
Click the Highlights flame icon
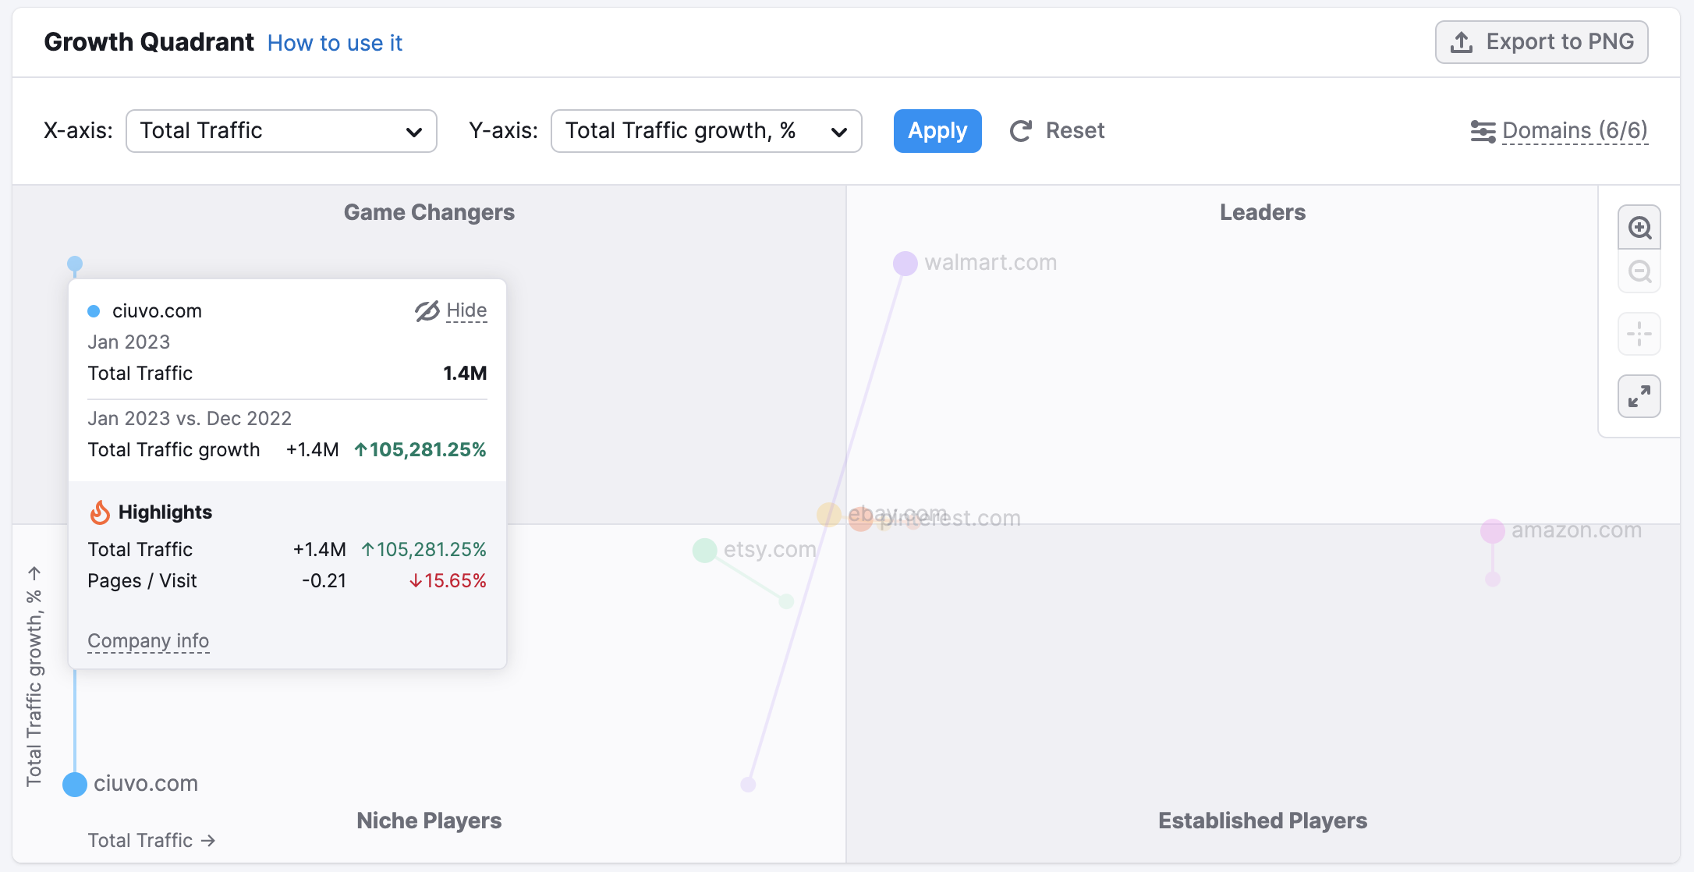point(100,512)
